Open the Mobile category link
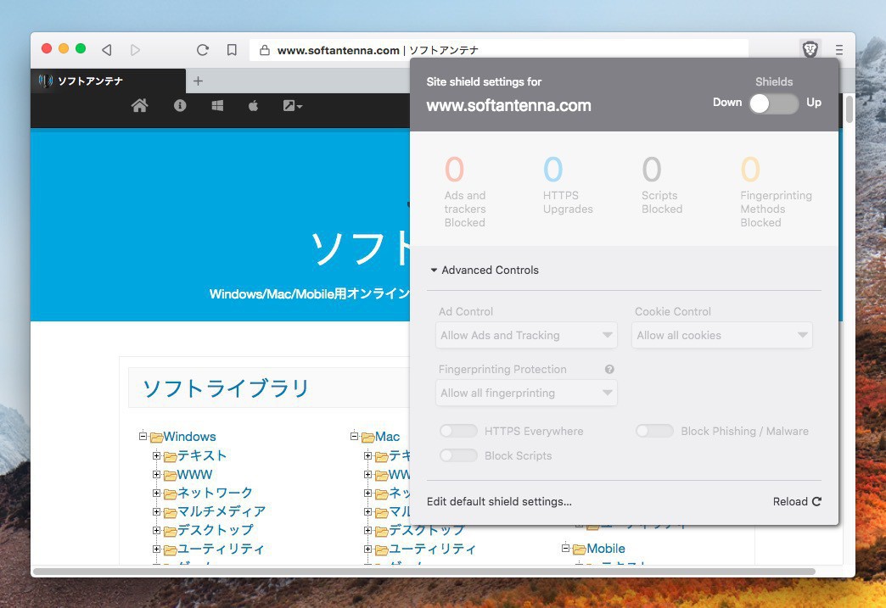Image resolution: width=886 pixels, height=608 pixels. tap(606, 548)
